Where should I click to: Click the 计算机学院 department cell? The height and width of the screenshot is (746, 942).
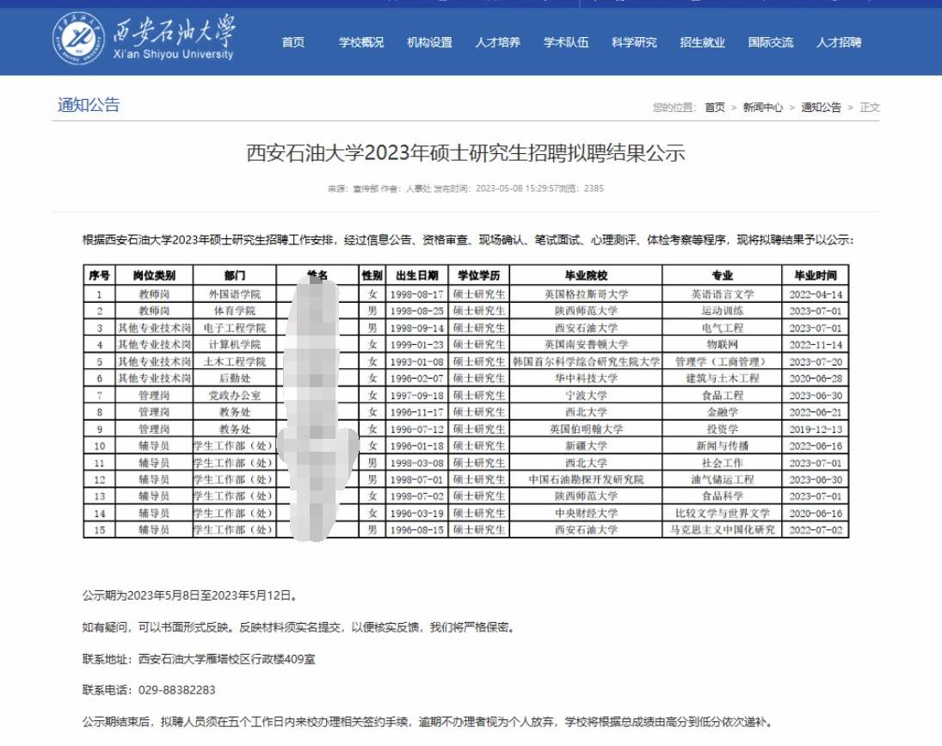[x=234, y=345]
